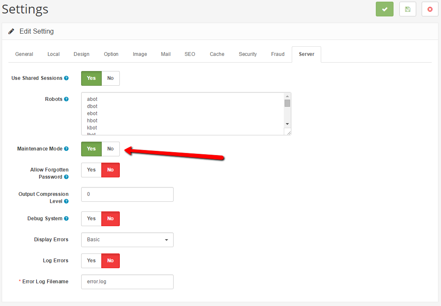
Task: Click the Robots textarea resize handle
Action: click(x=288, y=132)
